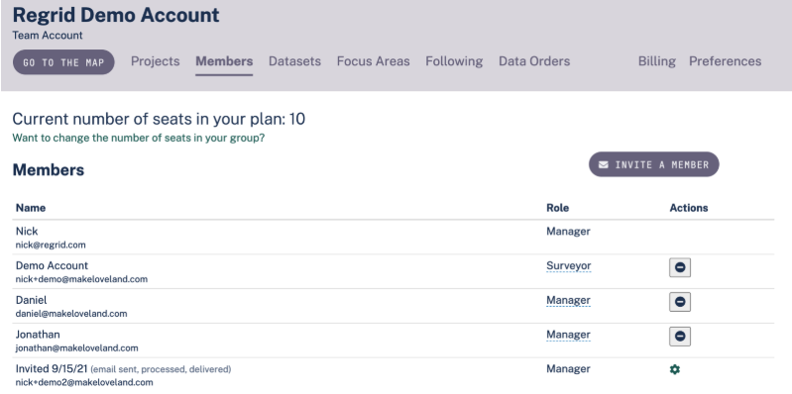The width and height of the screenshot is (792, 394).
Task: Click the change number of seats link
Action: point(139,138)
